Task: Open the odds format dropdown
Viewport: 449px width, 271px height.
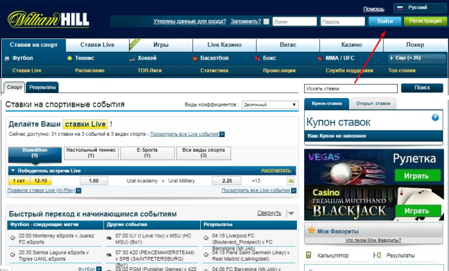Action: tap(269, 104)
